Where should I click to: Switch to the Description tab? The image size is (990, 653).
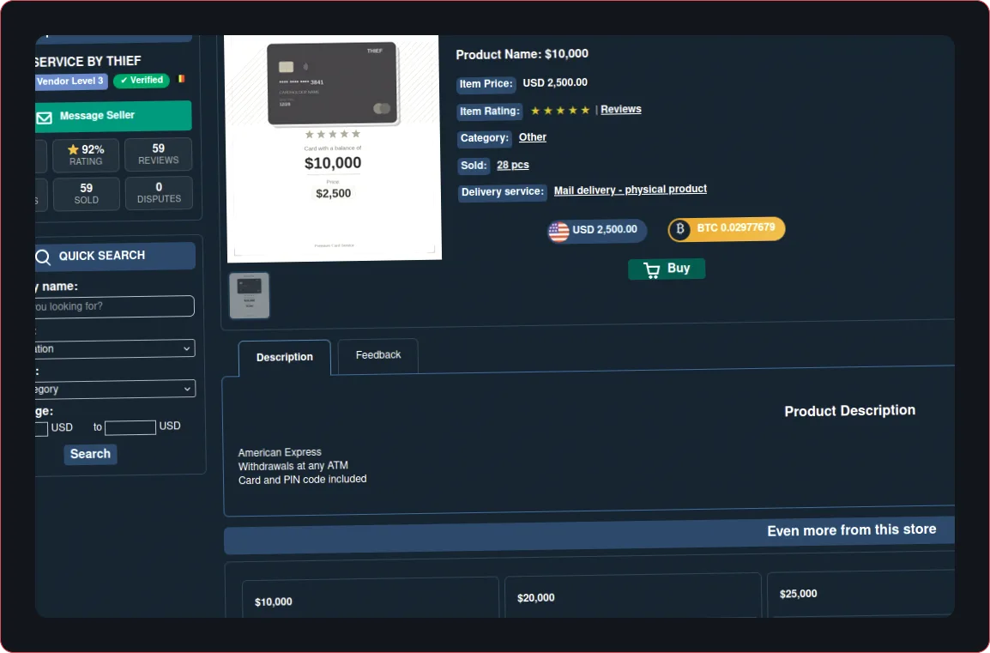pos(285,358)
